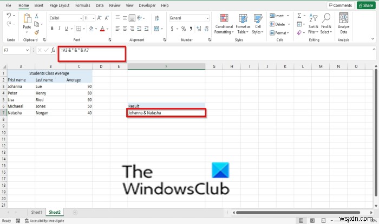Image resolution: width=379 pixels, height=224 pixels.
Task: Open Conditional Formatting menu
Action: click(x=224, y=24)
